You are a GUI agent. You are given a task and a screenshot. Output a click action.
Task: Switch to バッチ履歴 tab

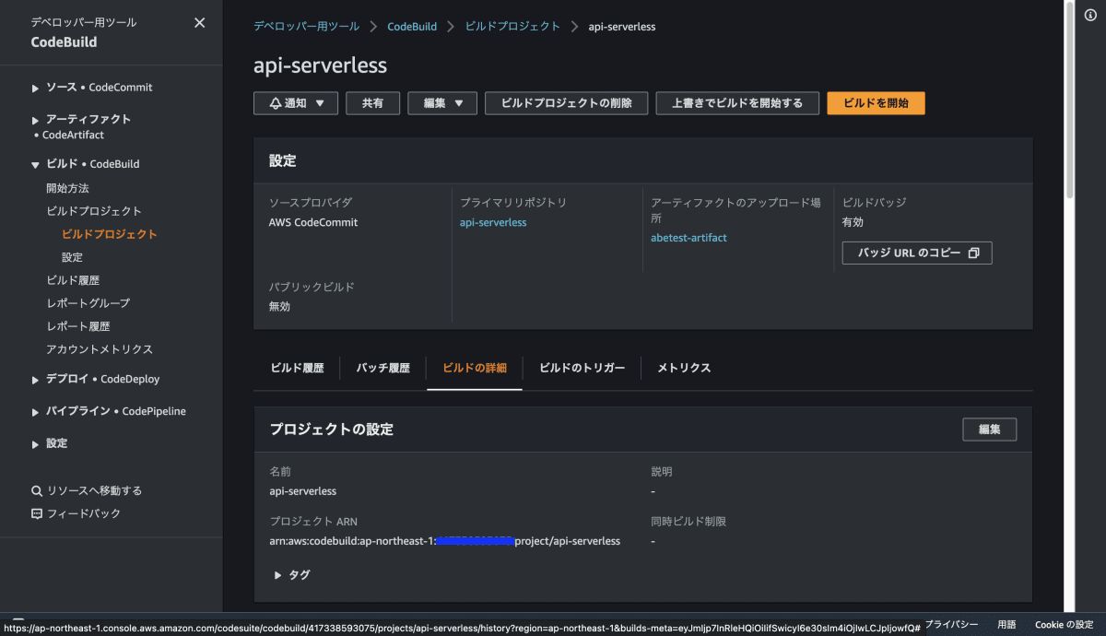coord(383,368)
